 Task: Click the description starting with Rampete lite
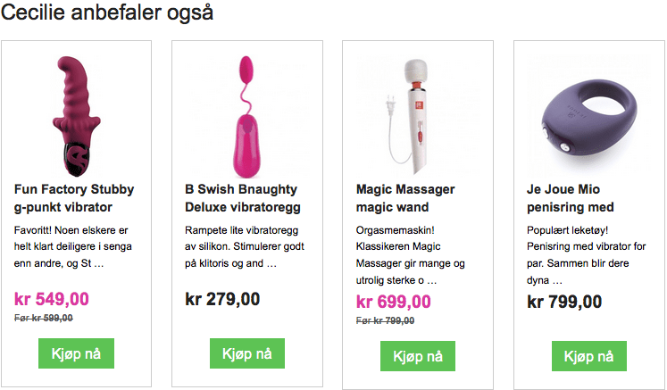[245, 246]
